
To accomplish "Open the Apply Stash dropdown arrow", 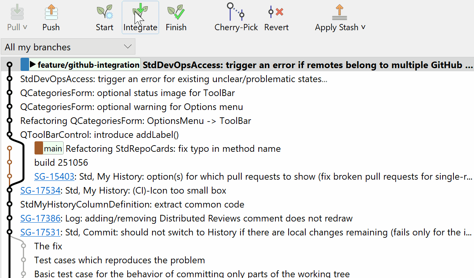I will click(x=363, y=27).
